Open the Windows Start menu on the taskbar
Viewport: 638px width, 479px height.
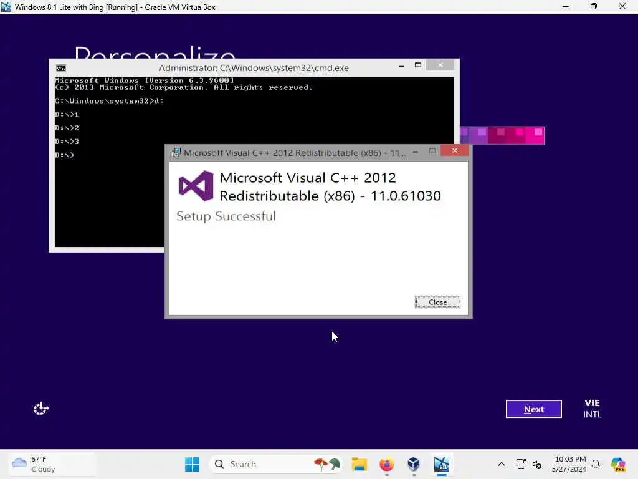coord(192,464)
